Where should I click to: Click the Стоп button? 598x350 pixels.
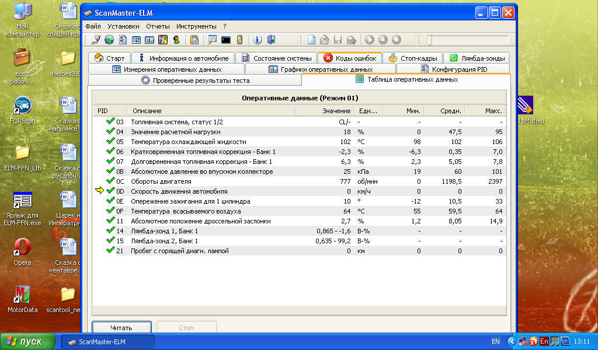(x=186, y=327)
